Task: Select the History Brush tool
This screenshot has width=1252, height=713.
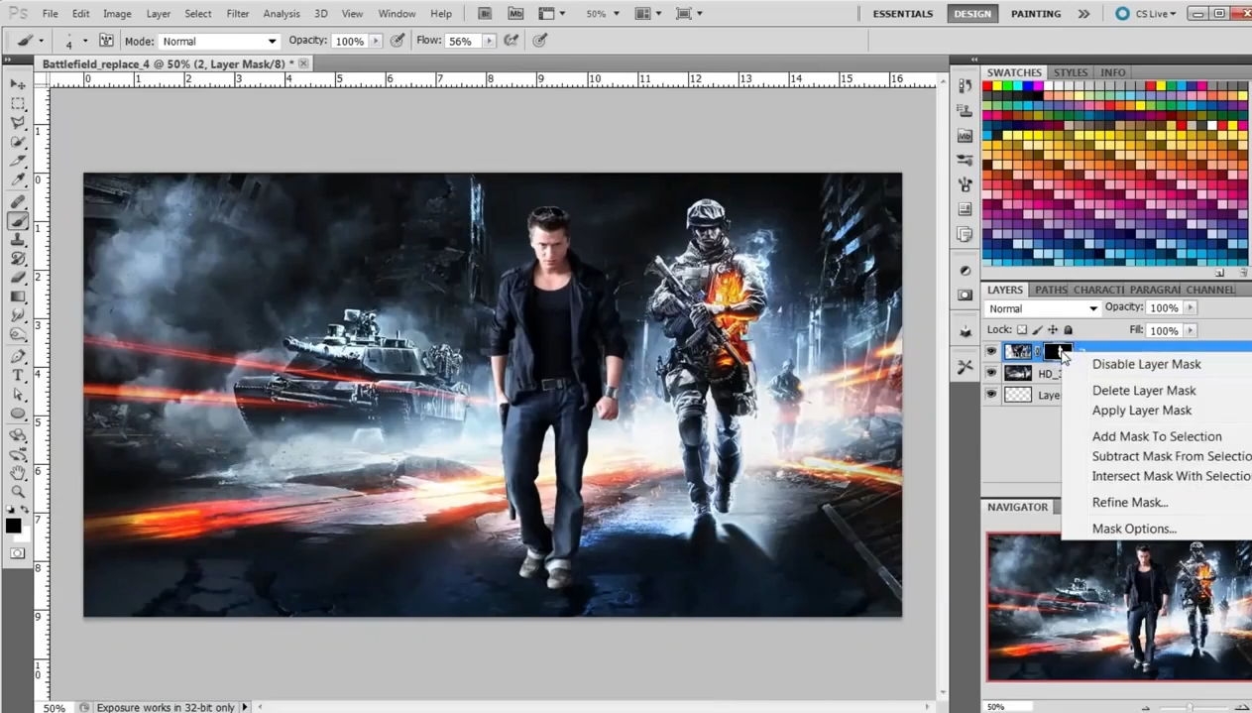Action: [18, 259]
